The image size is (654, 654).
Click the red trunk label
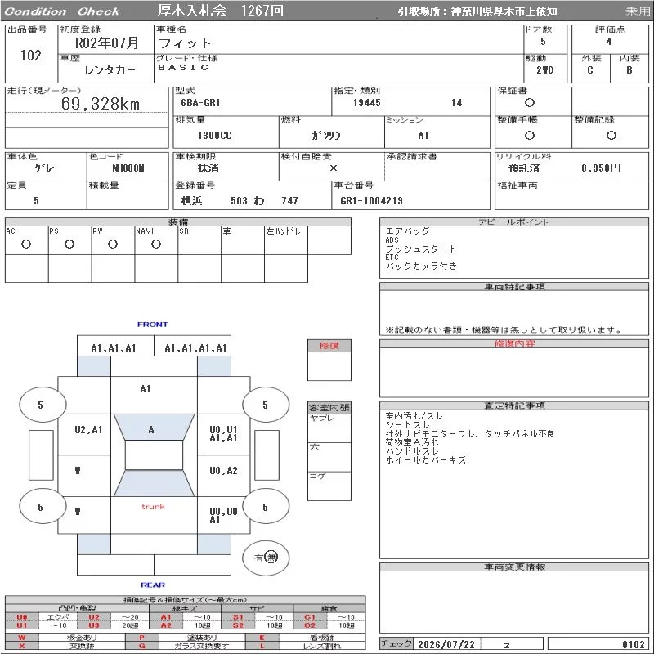153,507
